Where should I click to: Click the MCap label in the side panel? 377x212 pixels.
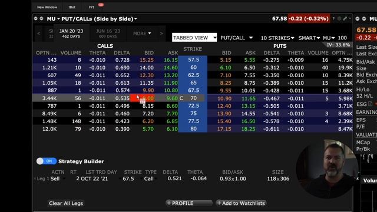tap(363, 143)
